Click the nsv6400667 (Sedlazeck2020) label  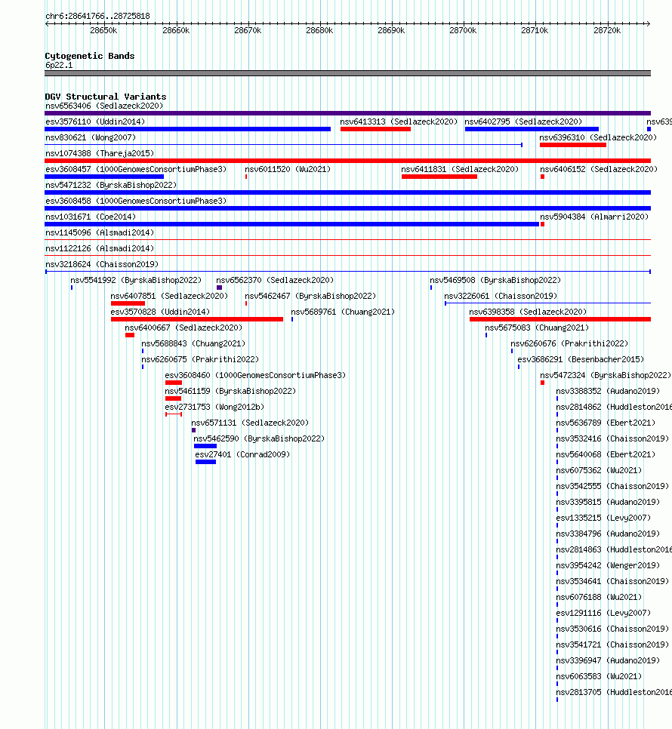point(183,328)
